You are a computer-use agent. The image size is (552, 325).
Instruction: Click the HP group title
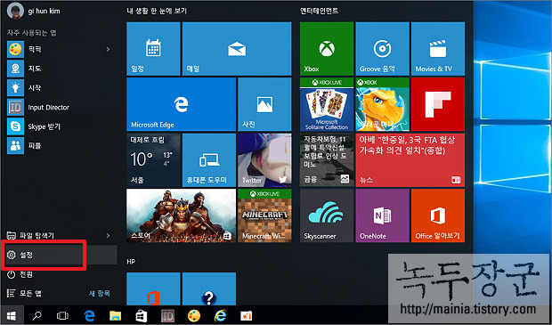[131, 262]
